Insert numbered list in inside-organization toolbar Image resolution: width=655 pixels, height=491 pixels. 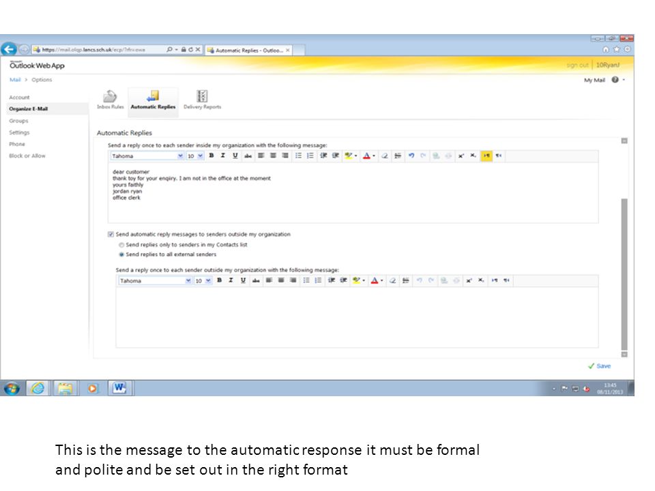(310, 155)
